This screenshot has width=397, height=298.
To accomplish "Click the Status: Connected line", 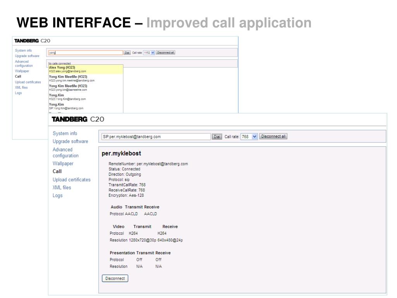I will click(124, 169).
